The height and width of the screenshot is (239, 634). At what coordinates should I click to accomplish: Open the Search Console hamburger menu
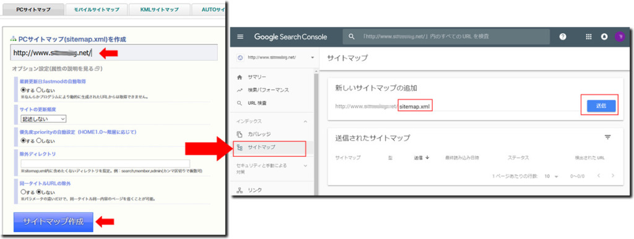[240, 37]
